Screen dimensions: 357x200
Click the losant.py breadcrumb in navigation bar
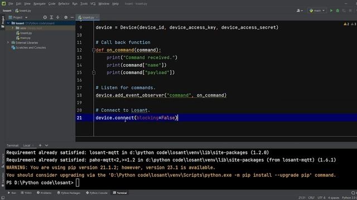[23, 11]
